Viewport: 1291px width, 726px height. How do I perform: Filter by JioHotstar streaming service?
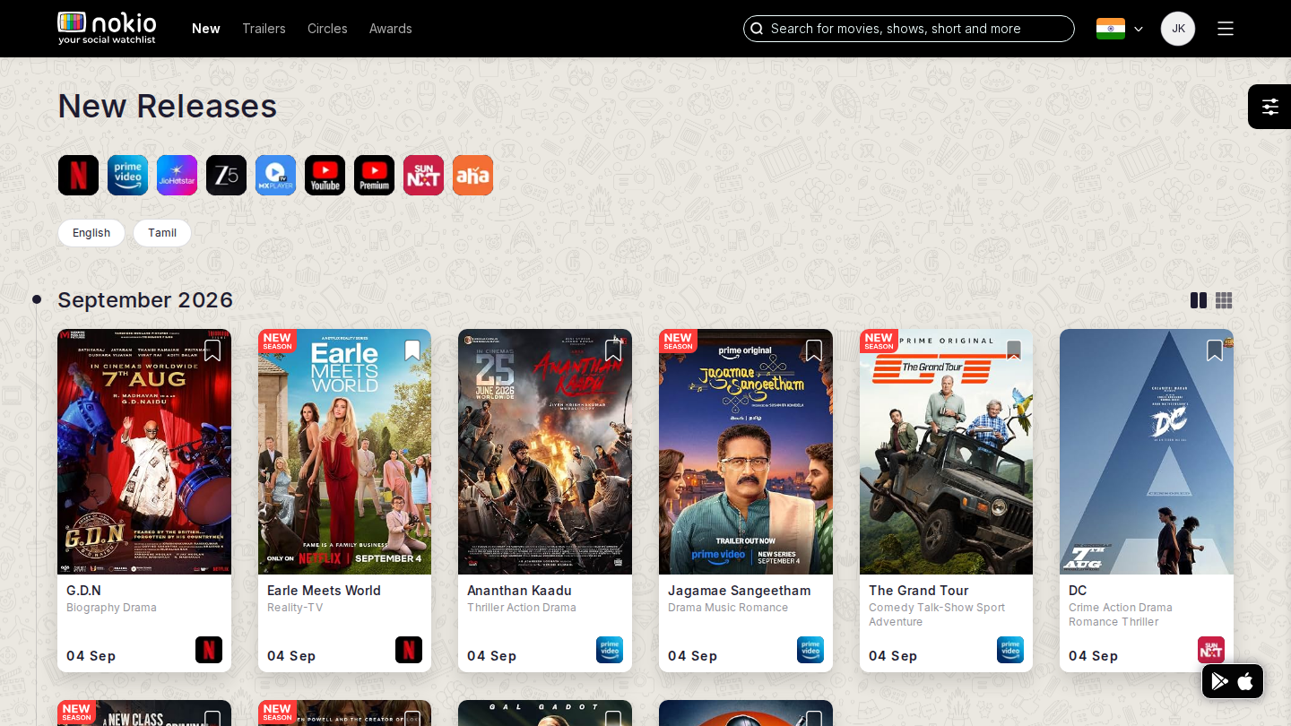click(x=177, y=175)
